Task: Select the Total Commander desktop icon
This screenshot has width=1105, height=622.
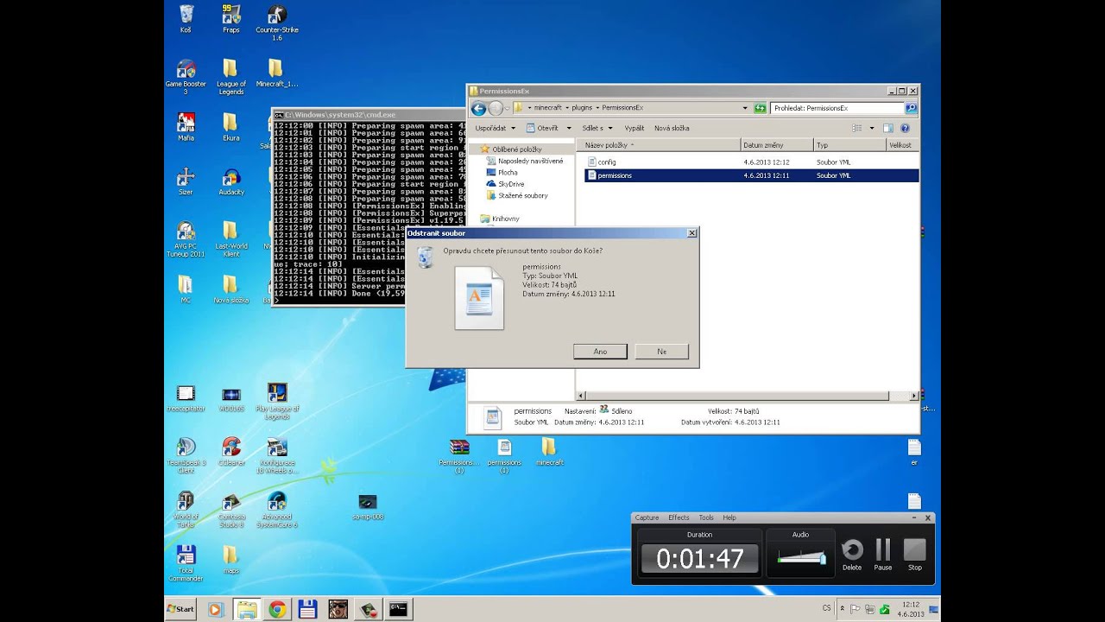Action: click(186, 563)
